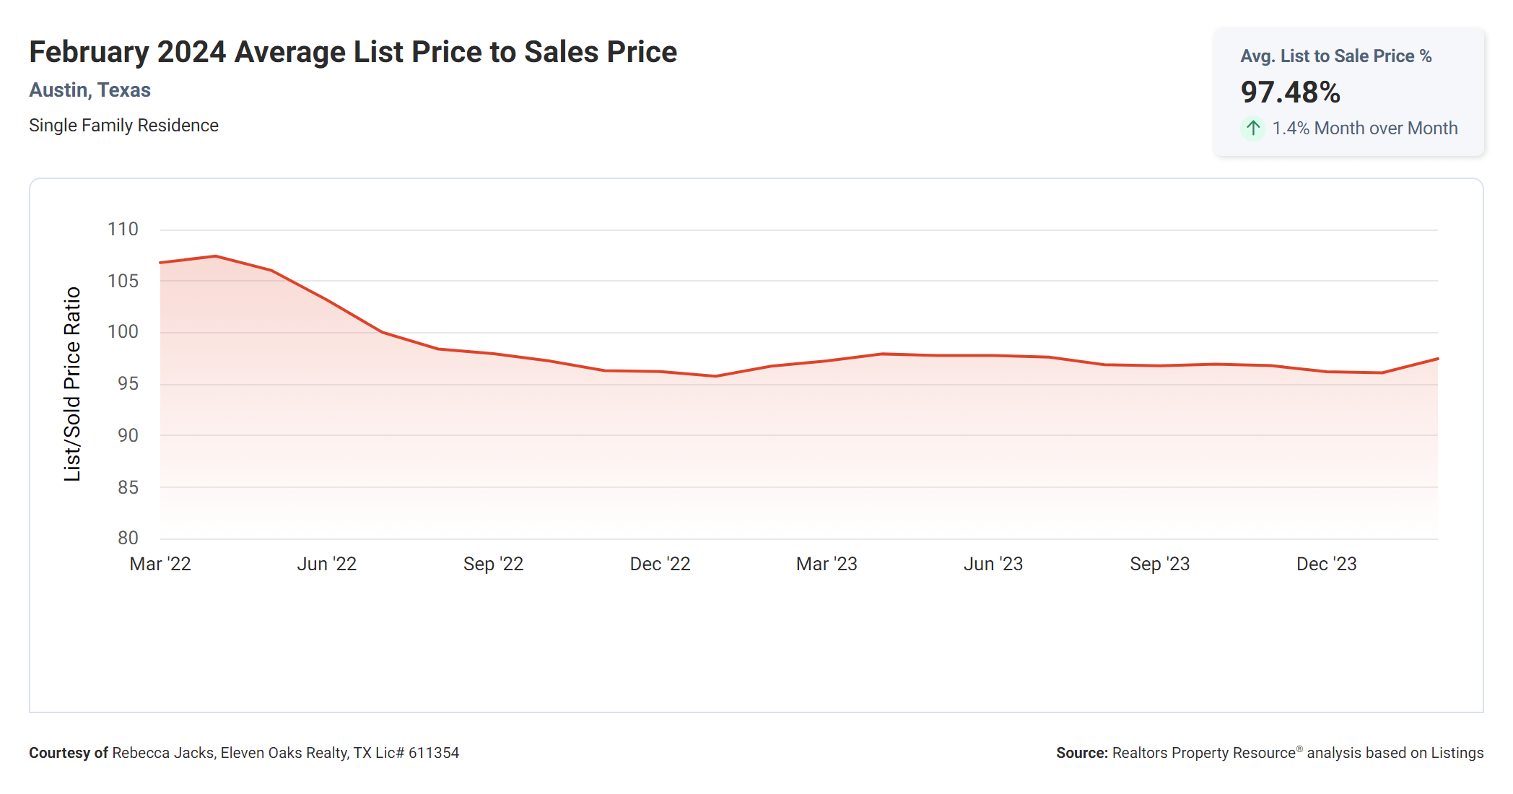Click the "1.4% Month over Month" text

click(x=1364, y=128)
